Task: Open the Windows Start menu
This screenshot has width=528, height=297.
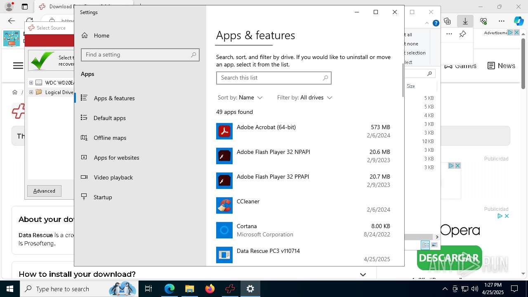Action: [x=10, y=289]
